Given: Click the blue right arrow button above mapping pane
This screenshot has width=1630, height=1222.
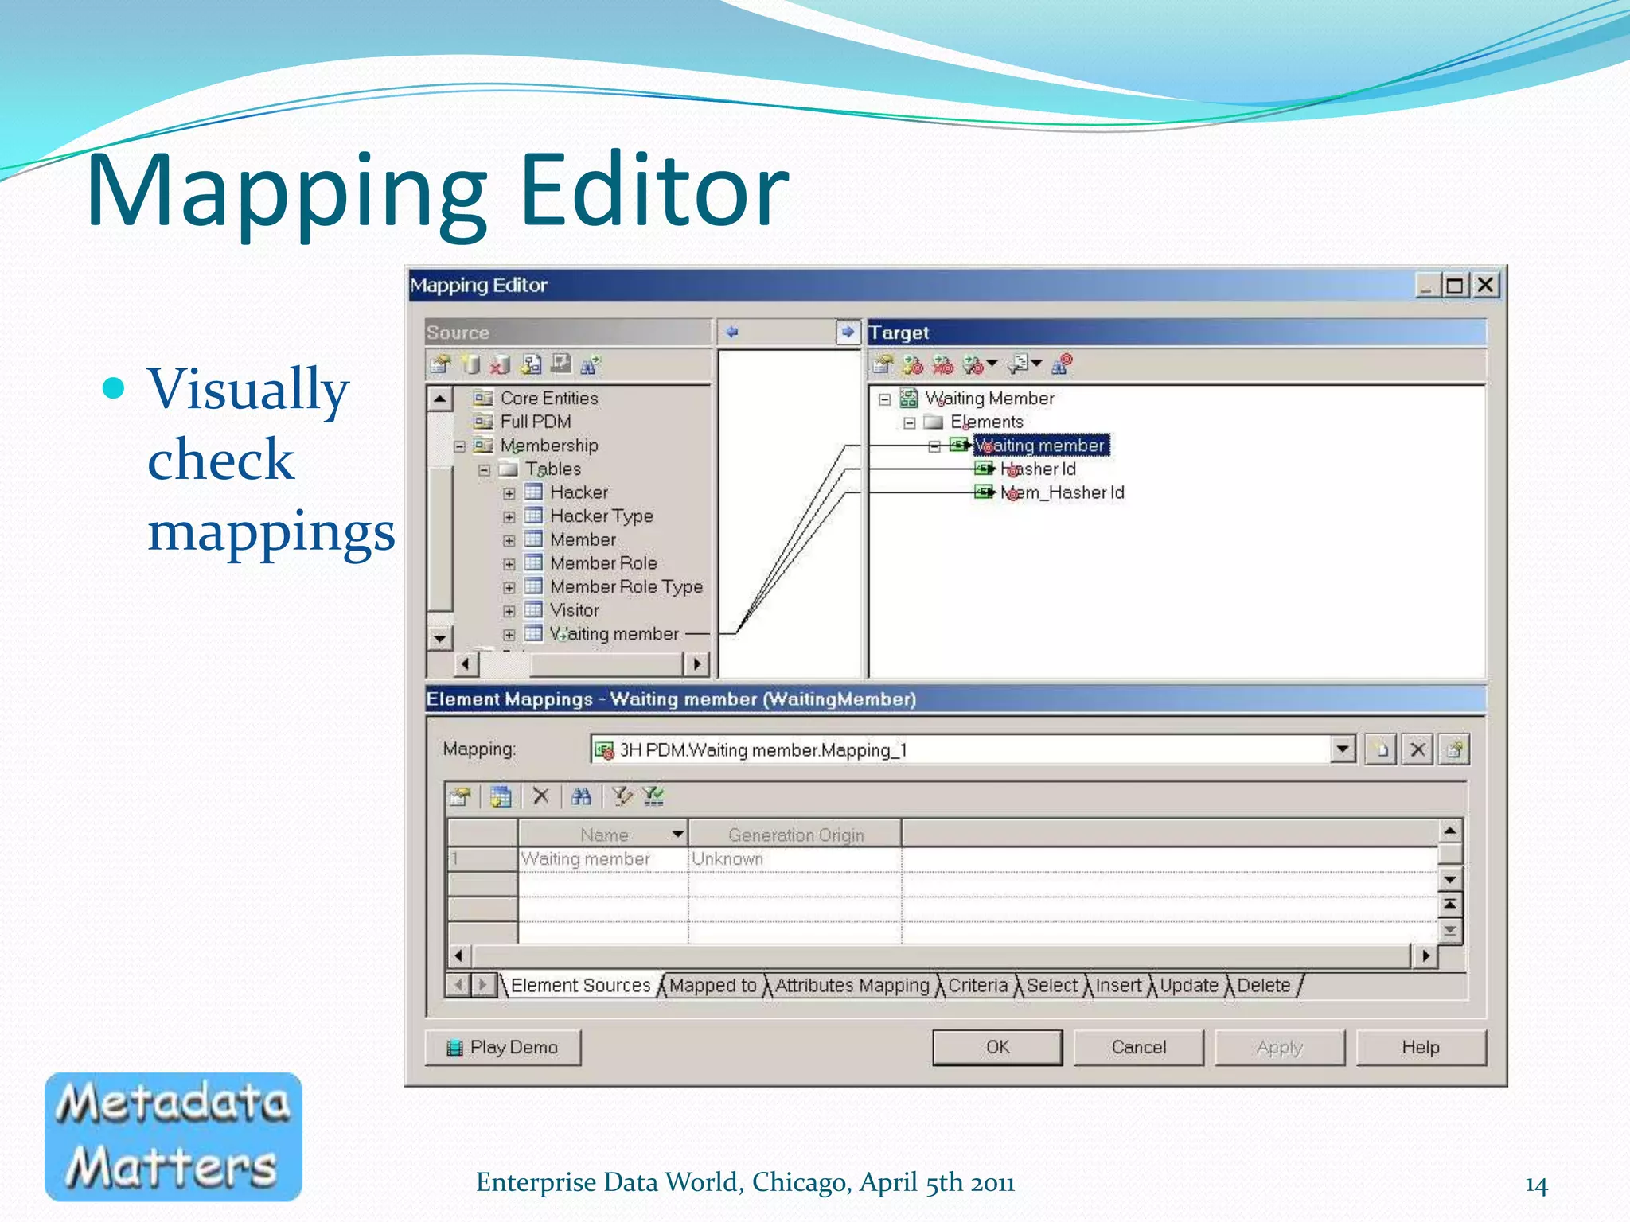Looking at the screenshot, I should coord(848,332).
